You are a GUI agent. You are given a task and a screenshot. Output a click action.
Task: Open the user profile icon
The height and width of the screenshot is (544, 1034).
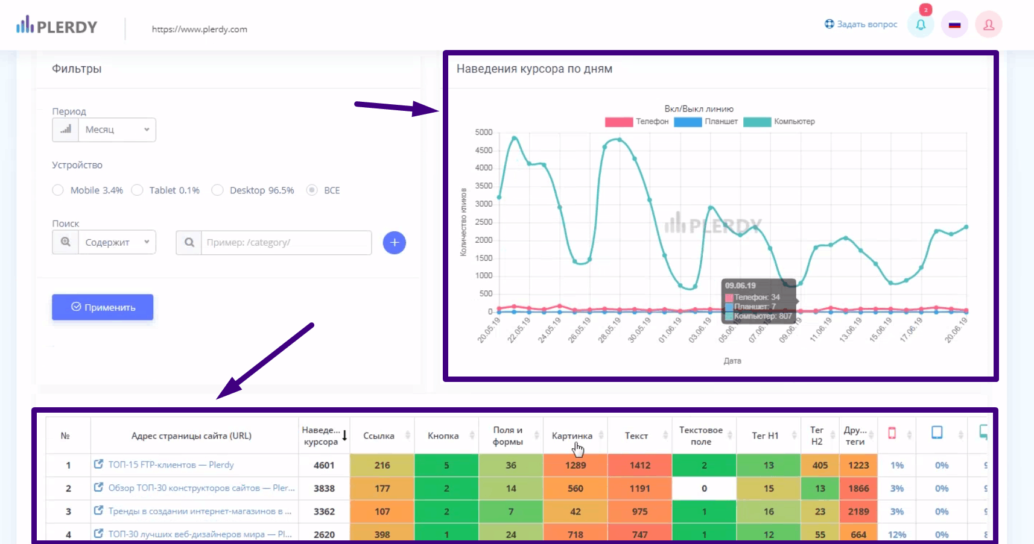989,25
